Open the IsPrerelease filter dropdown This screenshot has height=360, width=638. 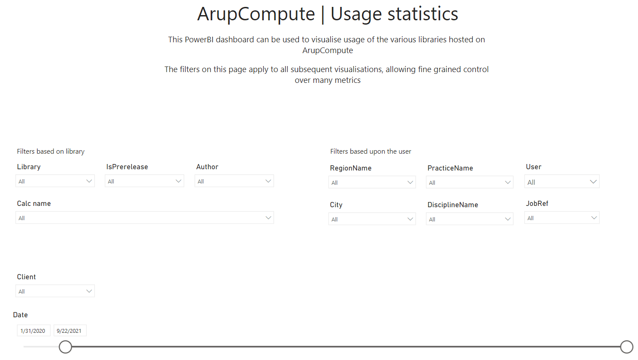[145, 181]
